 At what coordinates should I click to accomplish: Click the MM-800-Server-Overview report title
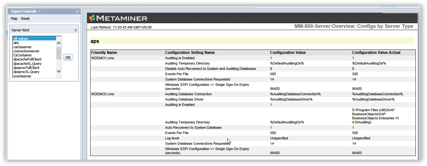(x=354, y=26)
